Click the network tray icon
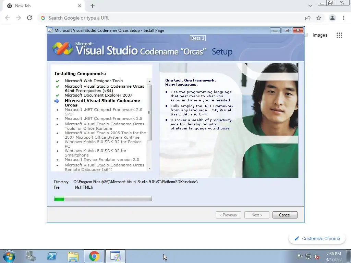351x263 pixels. coord(308,256)
